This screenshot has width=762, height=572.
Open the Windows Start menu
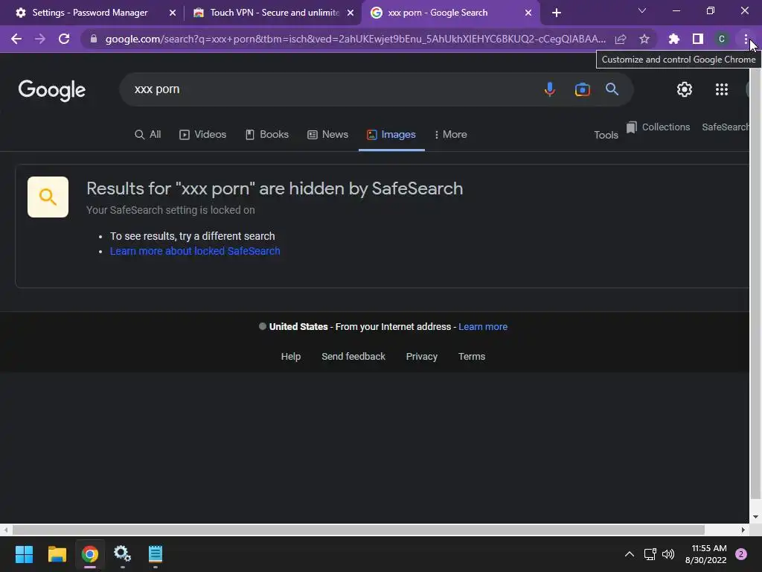tap(25, 554)
